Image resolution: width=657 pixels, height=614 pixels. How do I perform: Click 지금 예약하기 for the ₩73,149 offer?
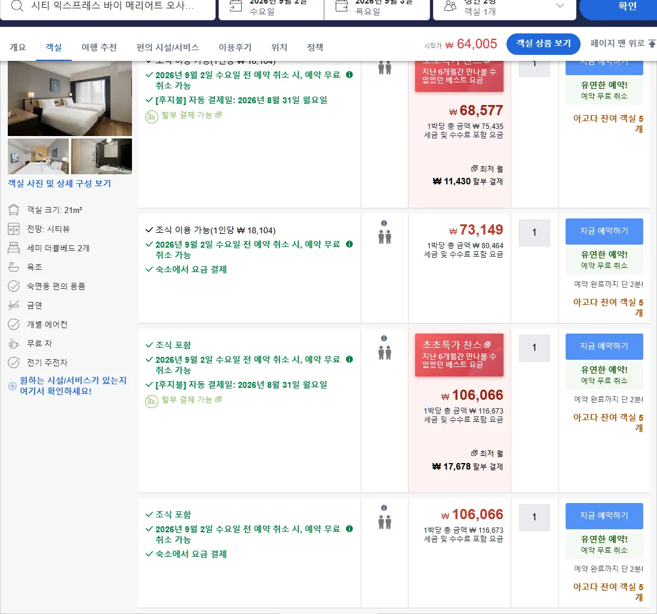point(604,231)
